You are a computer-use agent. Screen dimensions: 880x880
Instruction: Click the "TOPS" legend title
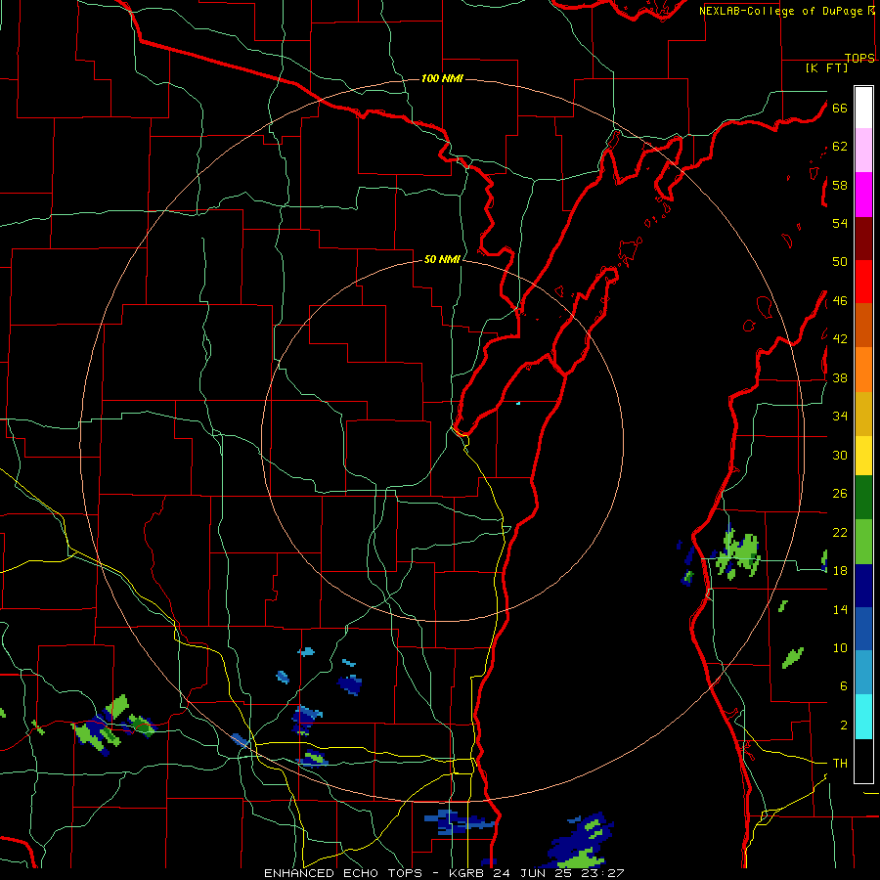(859, 58)
